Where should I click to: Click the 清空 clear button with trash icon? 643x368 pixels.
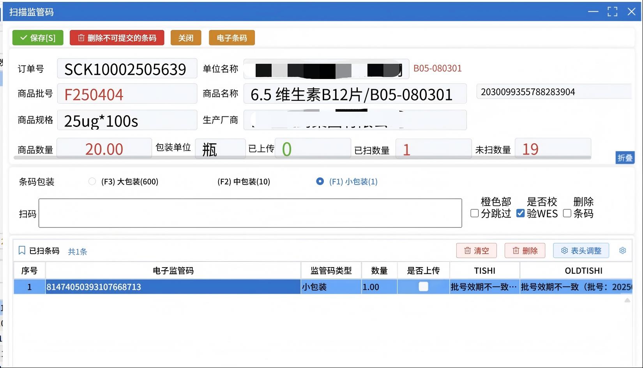click(x=476, y=251)
